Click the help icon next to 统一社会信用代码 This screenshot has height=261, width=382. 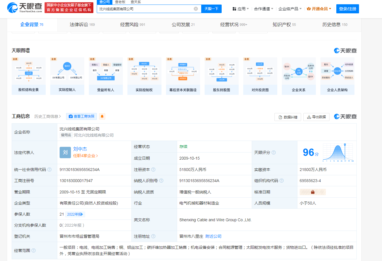pos(49,170)
